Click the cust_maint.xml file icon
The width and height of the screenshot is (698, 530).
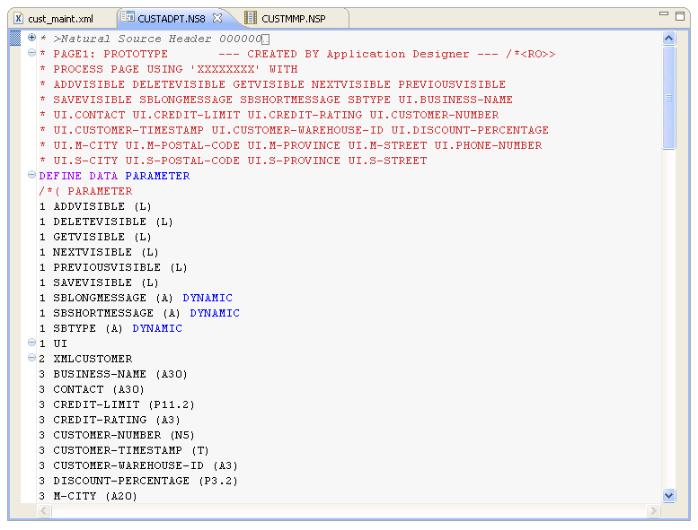pos(18,18)
